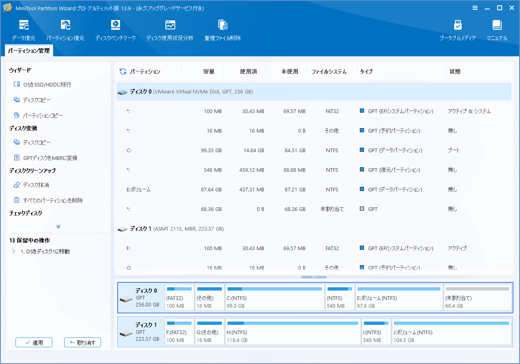Screen dimensions: 520x364
Task: Open ディスクベンチマーク tool
Action: 116,30
